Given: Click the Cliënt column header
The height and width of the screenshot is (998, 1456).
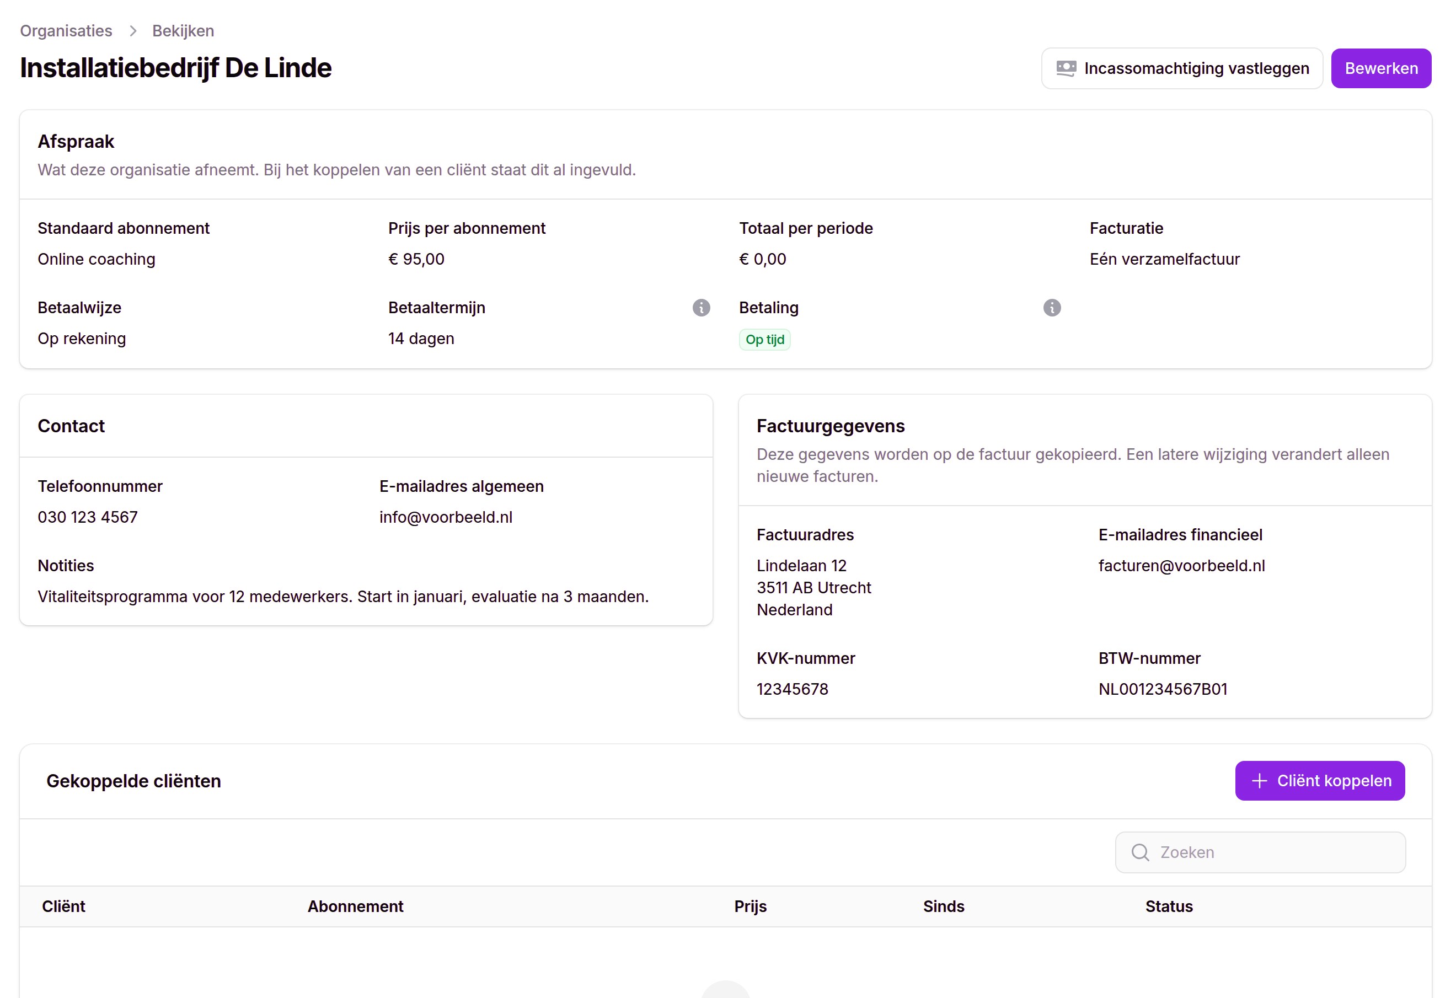Looking at the screenshot, I should pos(63,906).
